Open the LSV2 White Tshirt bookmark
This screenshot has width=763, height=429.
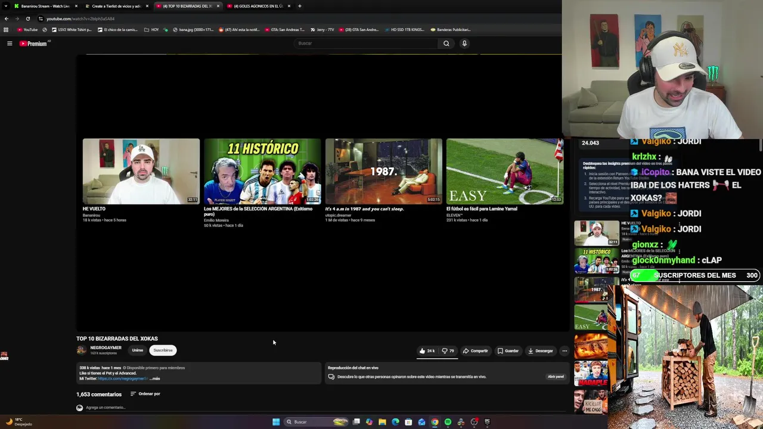tap(72, 30)
